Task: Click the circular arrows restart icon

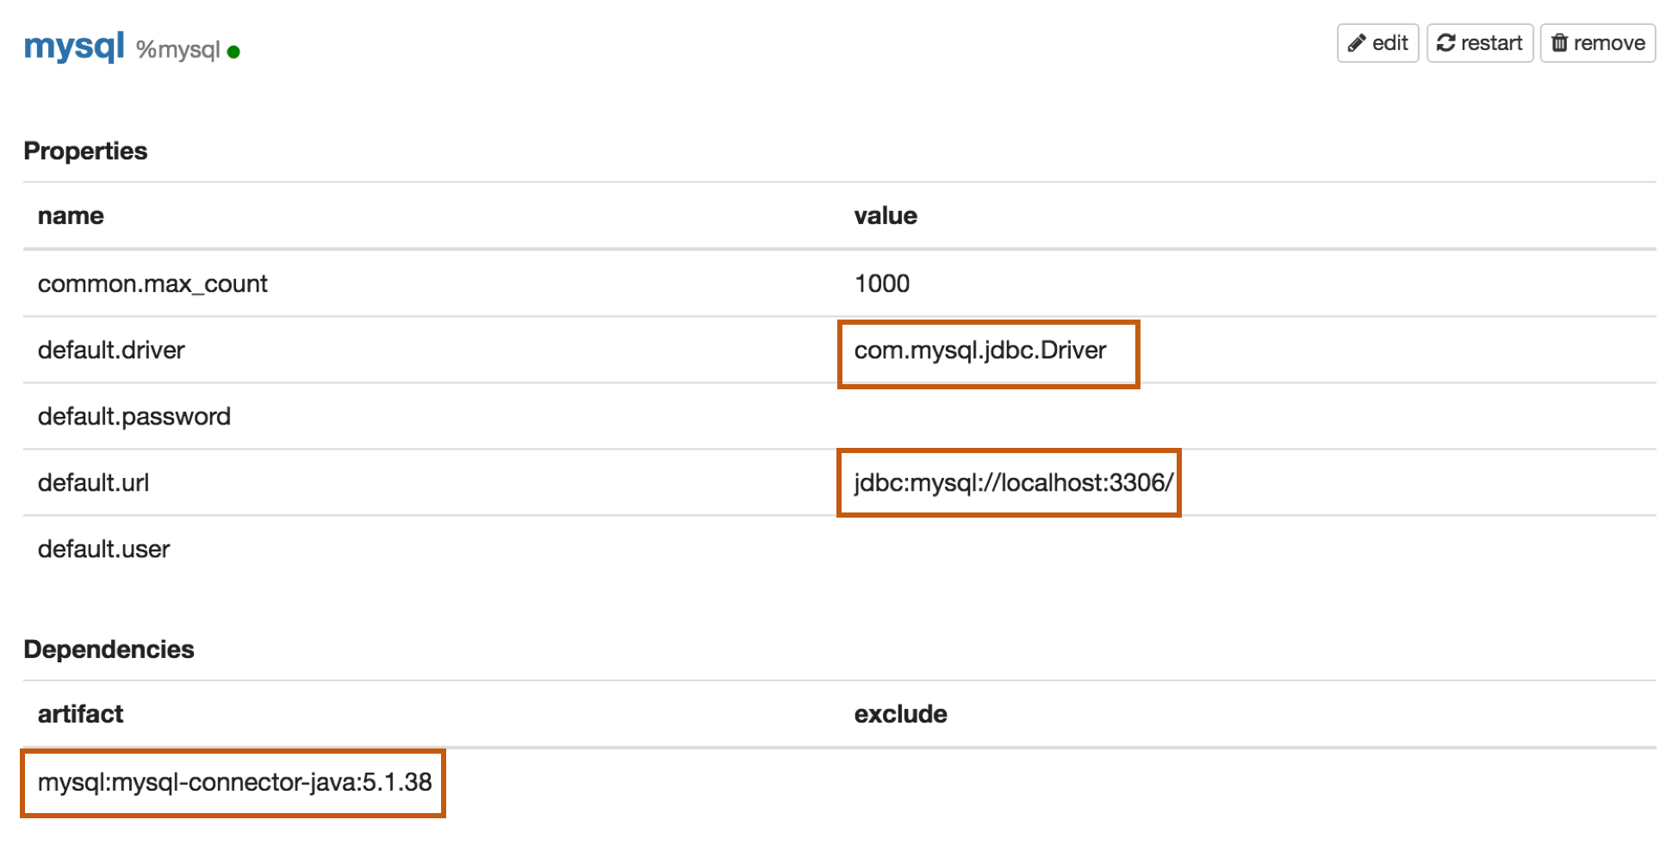Action: (x=1445, y=43)
